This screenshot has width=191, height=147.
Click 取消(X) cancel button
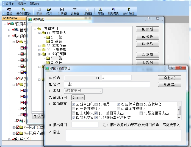[169, 85]
